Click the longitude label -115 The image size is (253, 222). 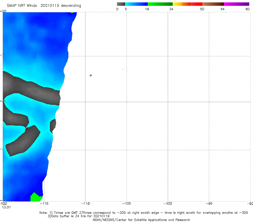coord(44,204)
